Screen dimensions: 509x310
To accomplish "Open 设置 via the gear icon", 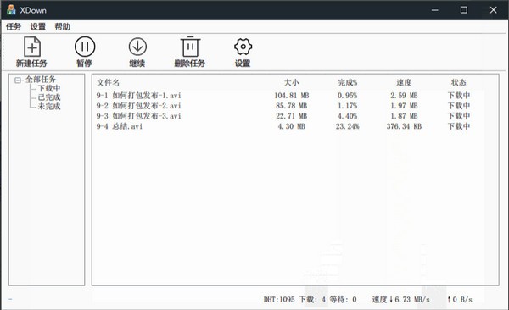I will pos(243,47).
